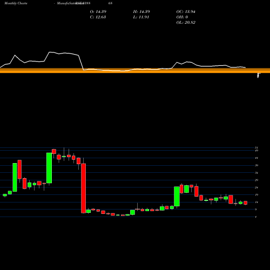Select the "H: 14.39" high value
This screenshot has height=270, width=270.
click(141, 12)
